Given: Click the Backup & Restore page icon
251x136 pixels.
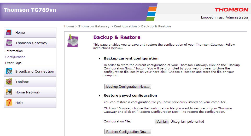Looking at the screenshot, I should 73,41.
